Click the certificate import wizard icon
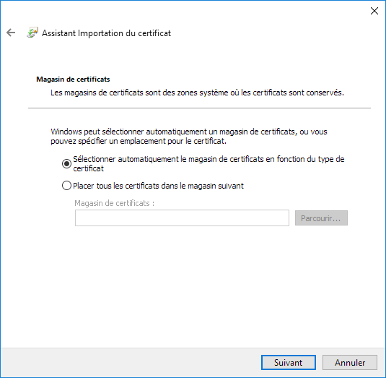 coord(32,33)
